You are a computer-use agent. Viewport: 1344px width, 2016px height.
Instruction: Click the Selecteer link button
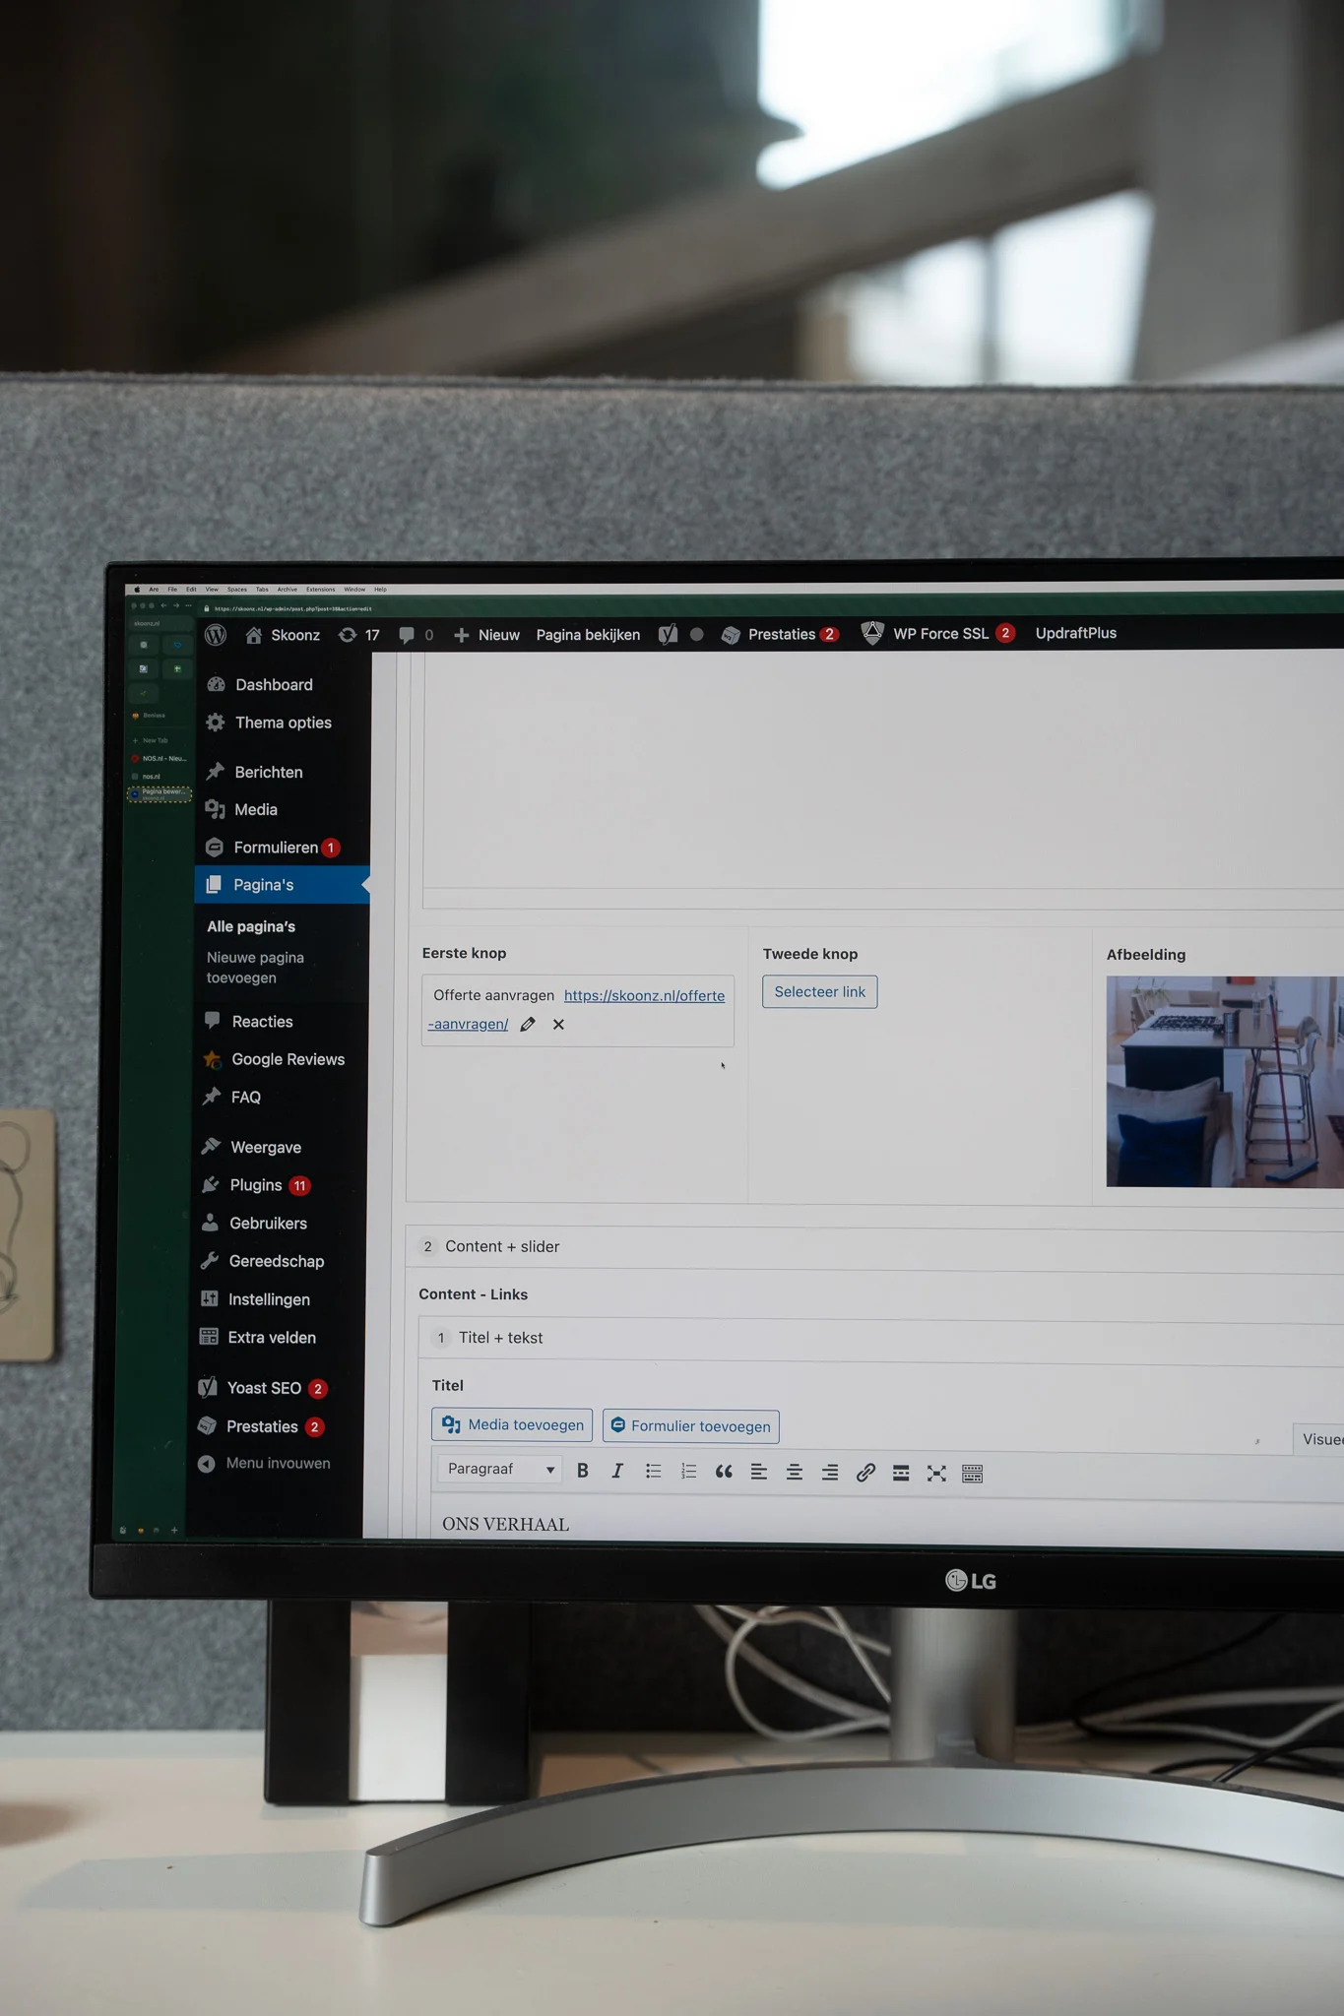pyautogui.click(x=819, y=991)
